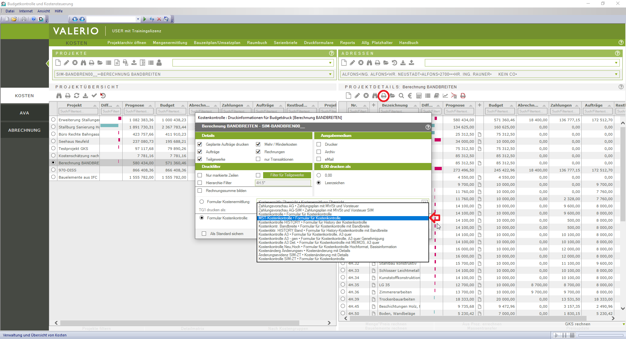Viewport: 626px width, 339px height.
Task: Click the user icon in Projekte toolbar
Action: [x=159, y=63]
